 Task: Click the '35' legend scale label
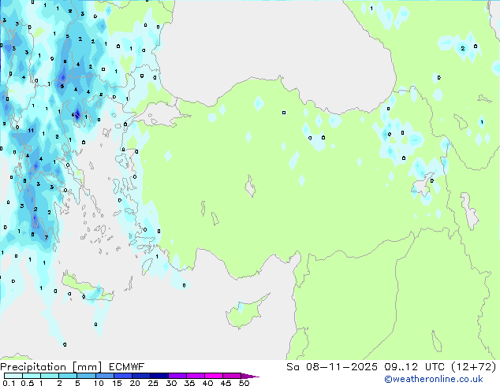(x=189, y=383)
